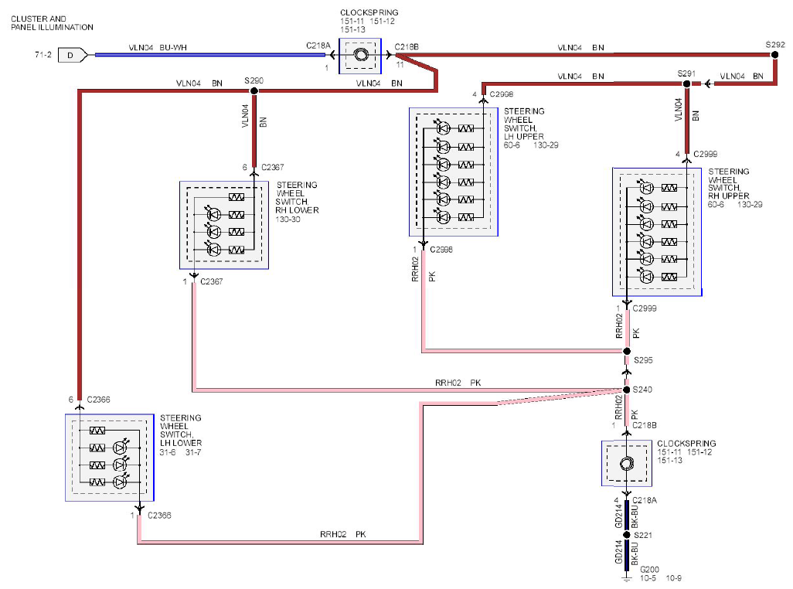Click the top clockspring coil symbol

[361, 55]
